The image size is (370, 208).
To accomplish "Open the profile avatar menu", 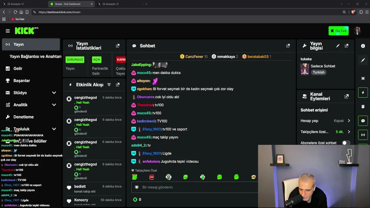I will click(x=358, y=31).
